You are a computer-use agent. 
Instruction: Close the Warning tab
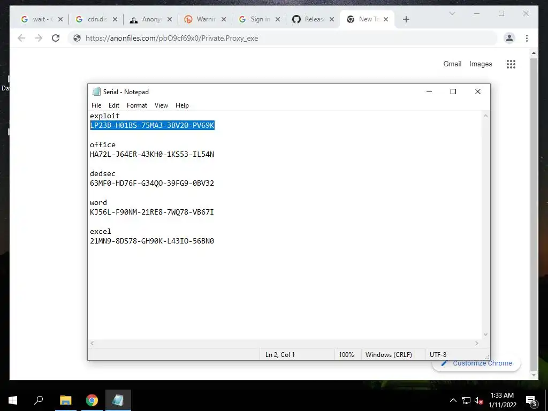point(224,19)
